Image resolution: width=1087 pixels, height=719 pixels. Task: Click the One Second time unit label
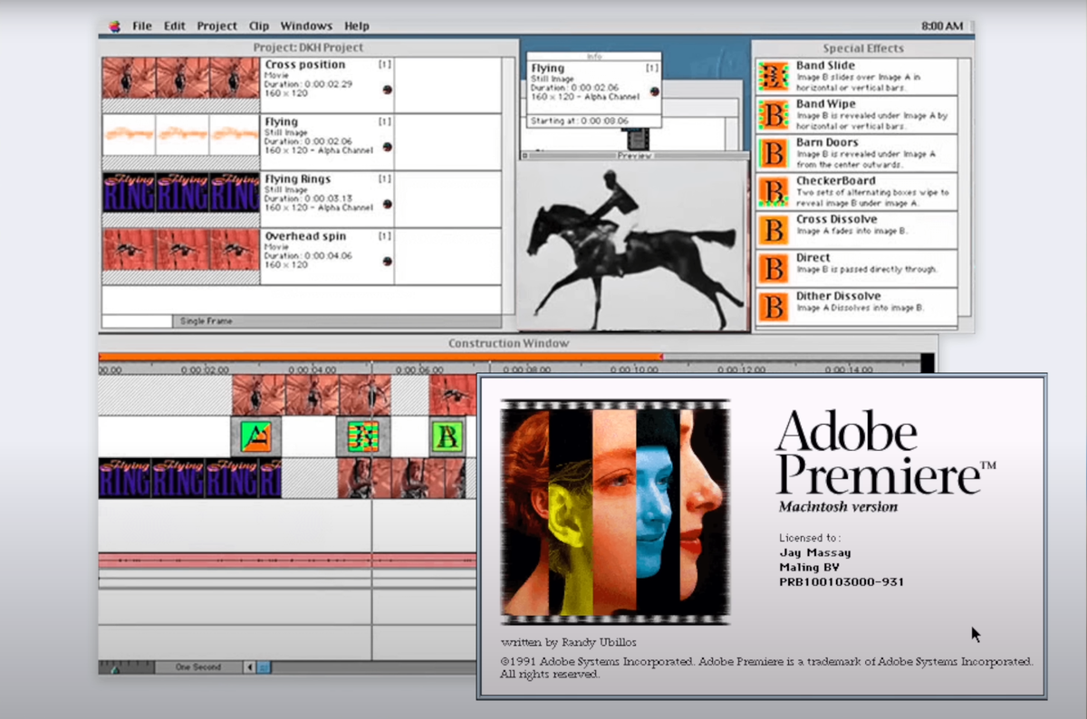[x=197, y=667]
